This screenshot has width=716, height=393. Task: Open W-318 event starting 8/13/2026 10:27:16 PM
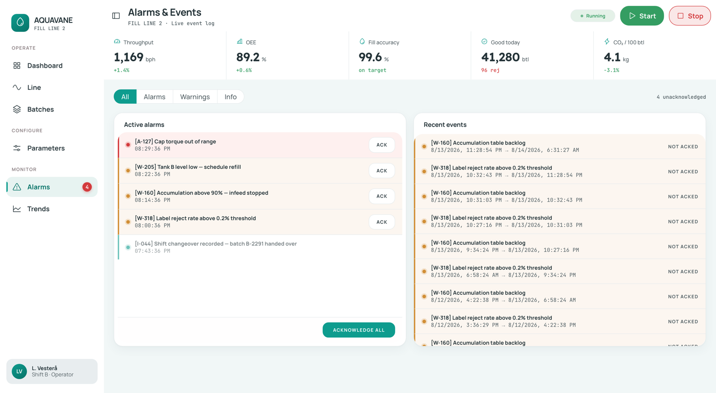tap(560, 222)
